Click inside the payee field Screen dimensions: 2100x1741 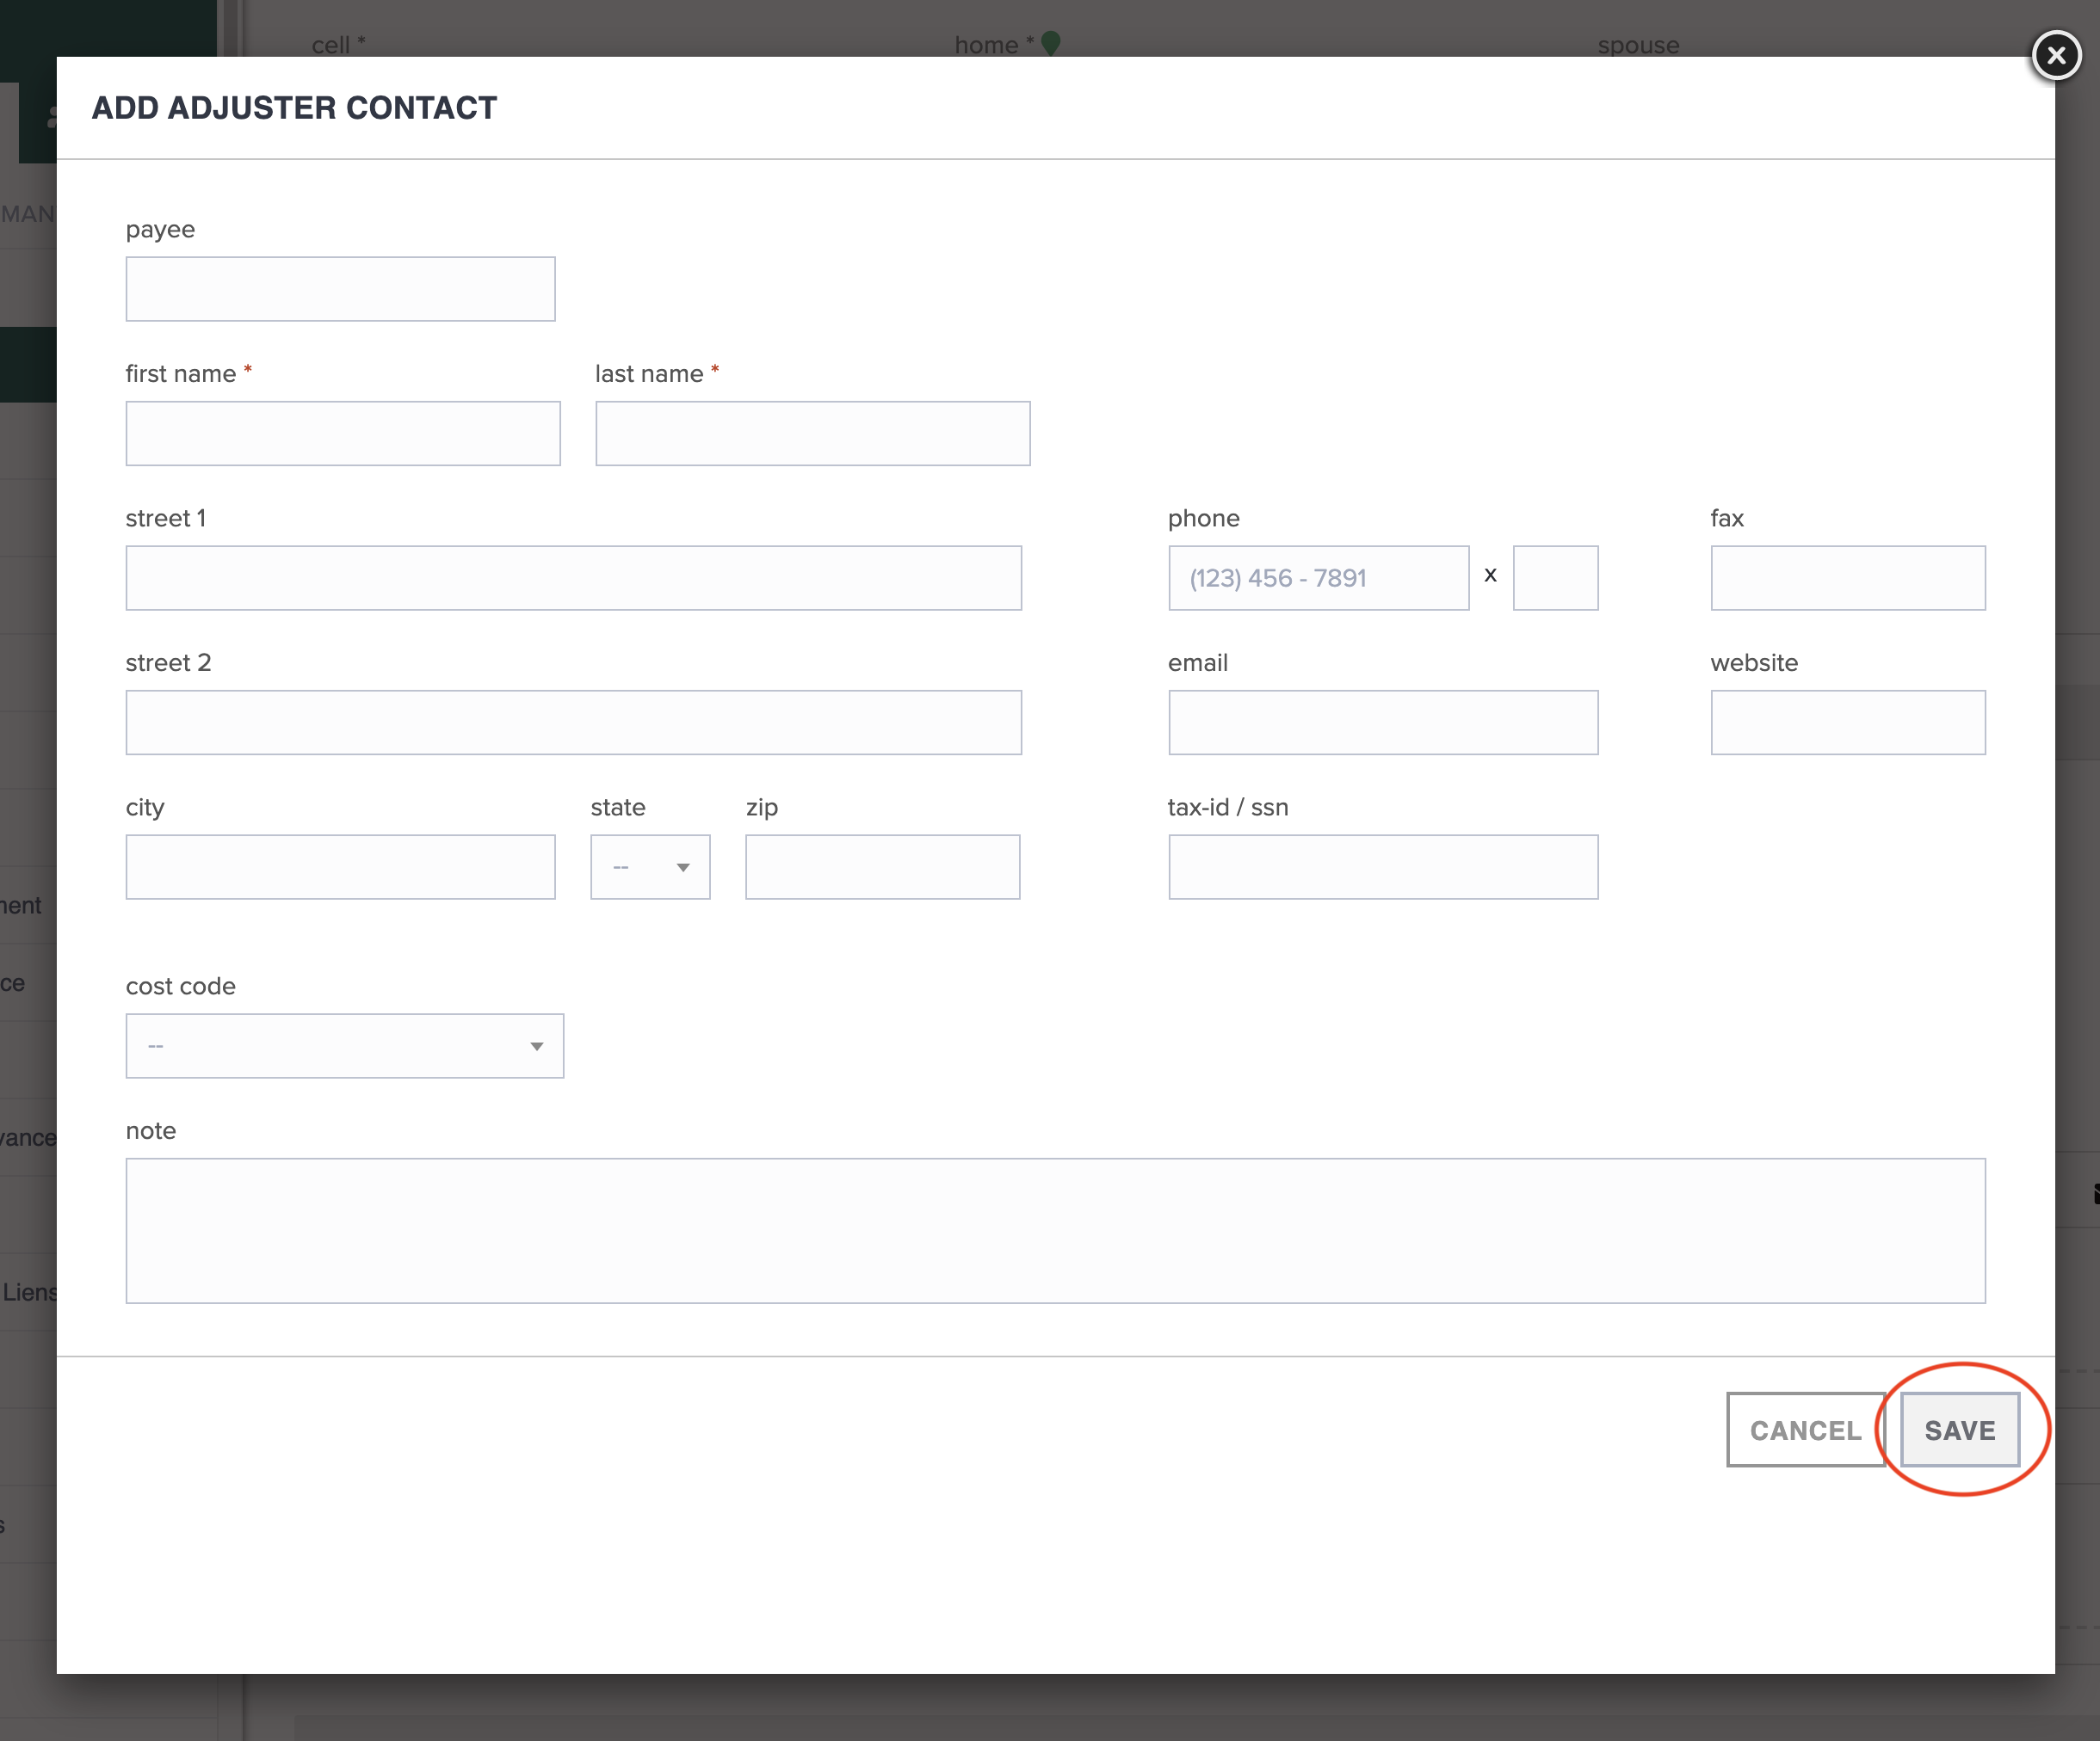coord(340,289)
